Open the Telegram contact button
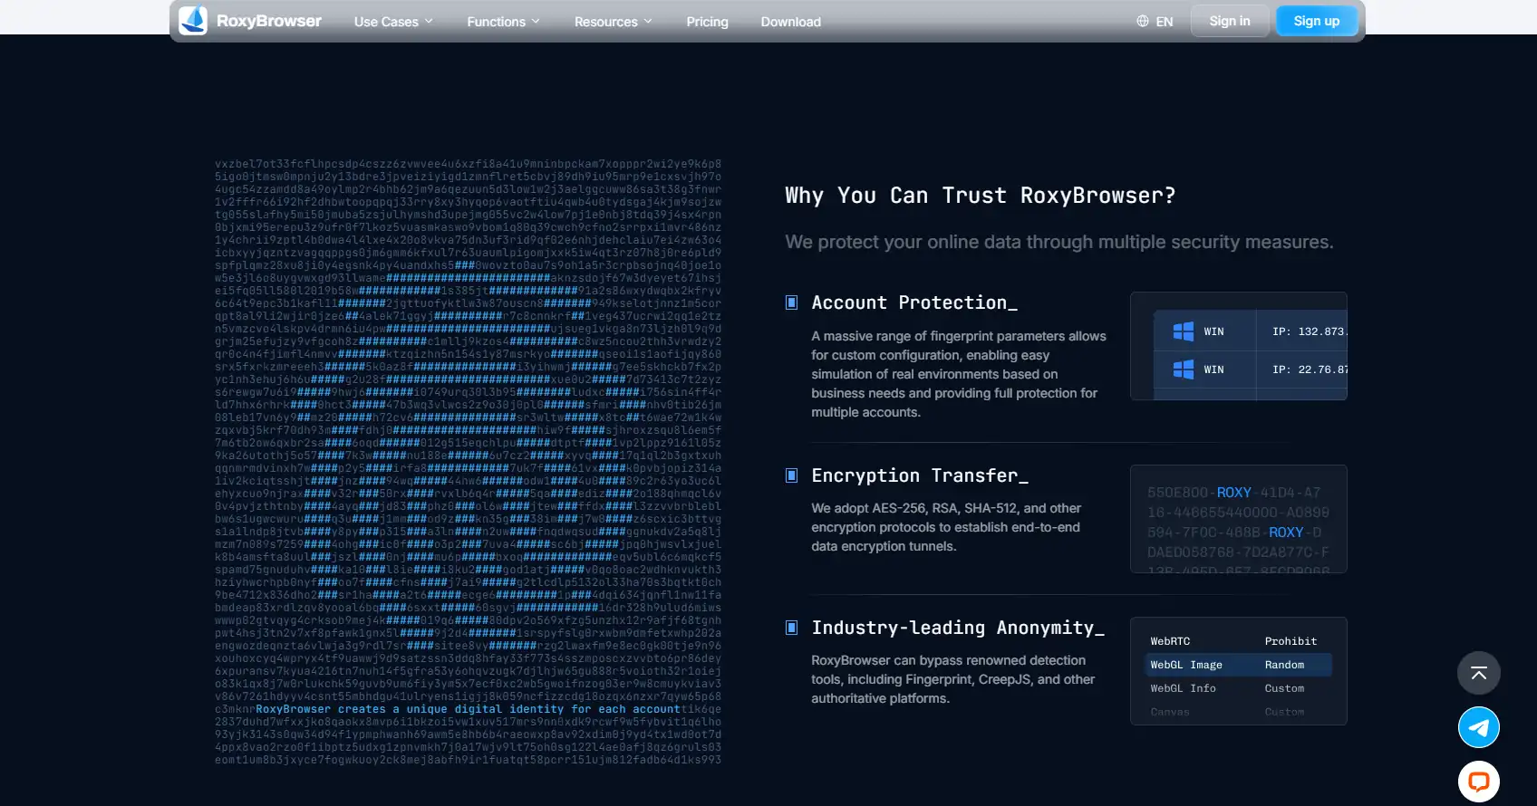 tap(1479, 727)
